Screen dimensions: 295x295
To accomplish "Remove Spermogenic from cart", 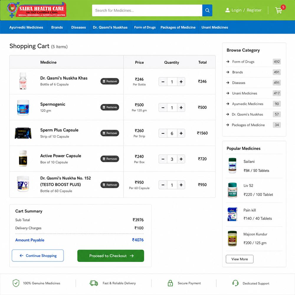I will click(110, 107).
